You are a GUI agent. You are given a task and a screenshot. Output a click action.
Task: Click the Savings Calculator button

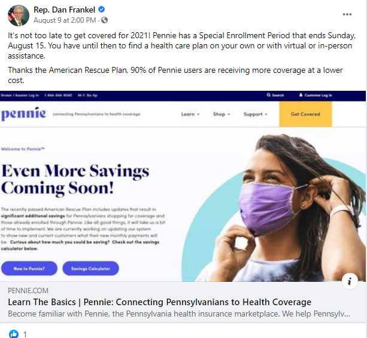click(91, 269)
